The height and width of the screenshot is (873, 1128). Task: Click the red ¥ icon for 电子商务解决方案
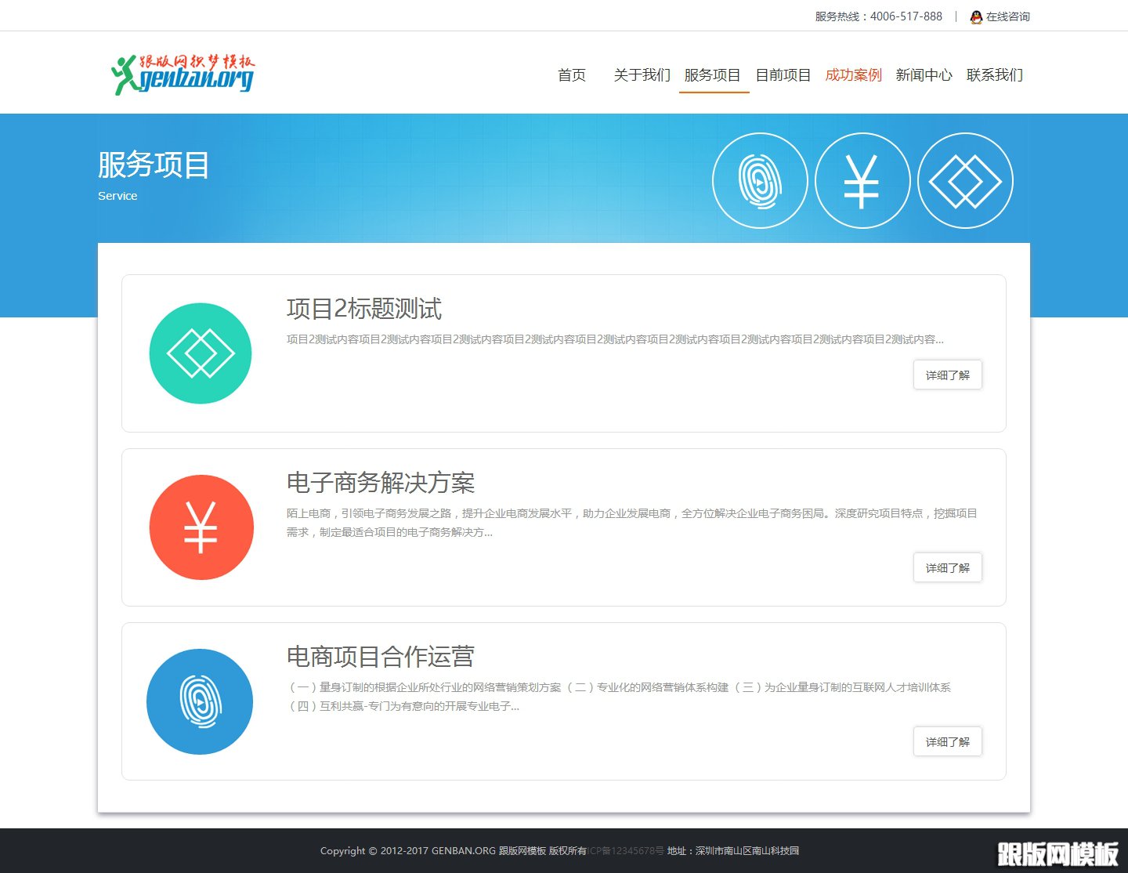tap(201, 527)
